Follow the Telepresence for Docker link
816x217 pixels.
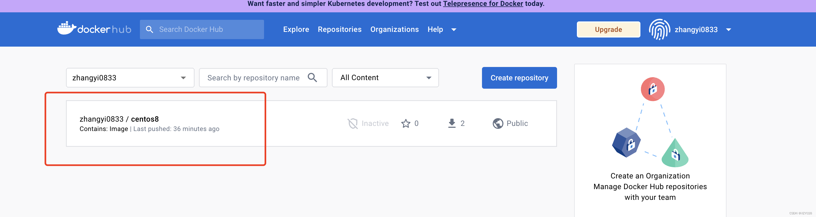click(x=483, y=4)
